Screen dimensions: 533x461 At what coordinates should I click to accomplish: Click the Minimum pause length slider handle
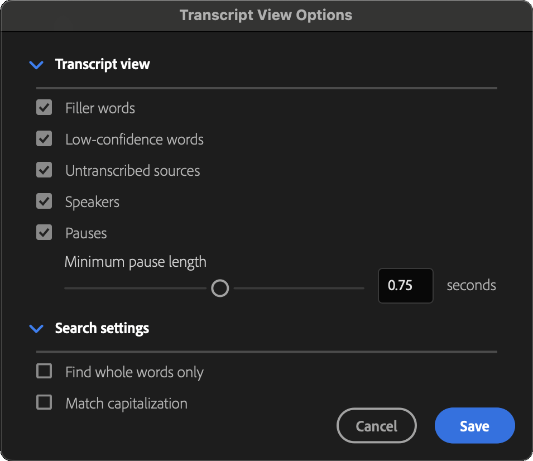220,289
